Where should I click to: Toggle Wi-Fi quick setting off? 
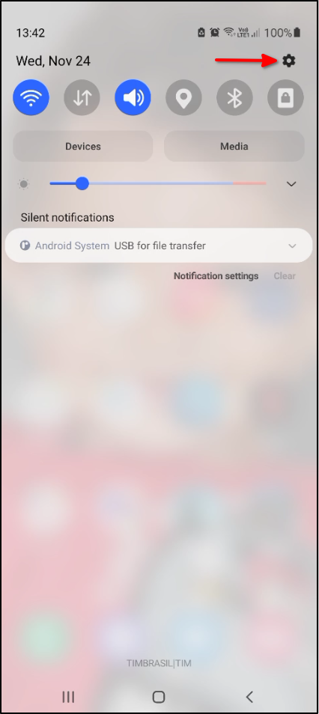click(31, 97)
